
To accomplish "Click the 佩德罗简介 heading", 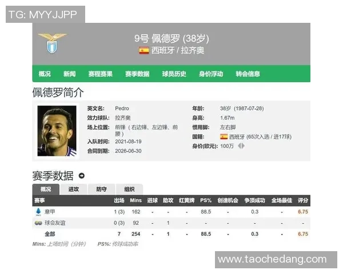I will pos(58,92).
